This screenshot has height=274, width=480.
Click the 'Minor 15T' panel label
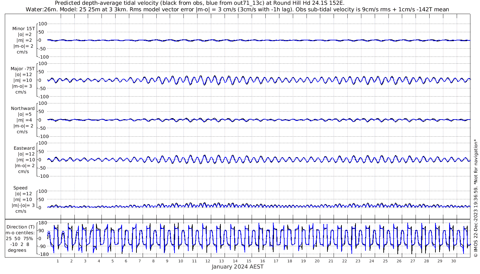pos(23,29)
